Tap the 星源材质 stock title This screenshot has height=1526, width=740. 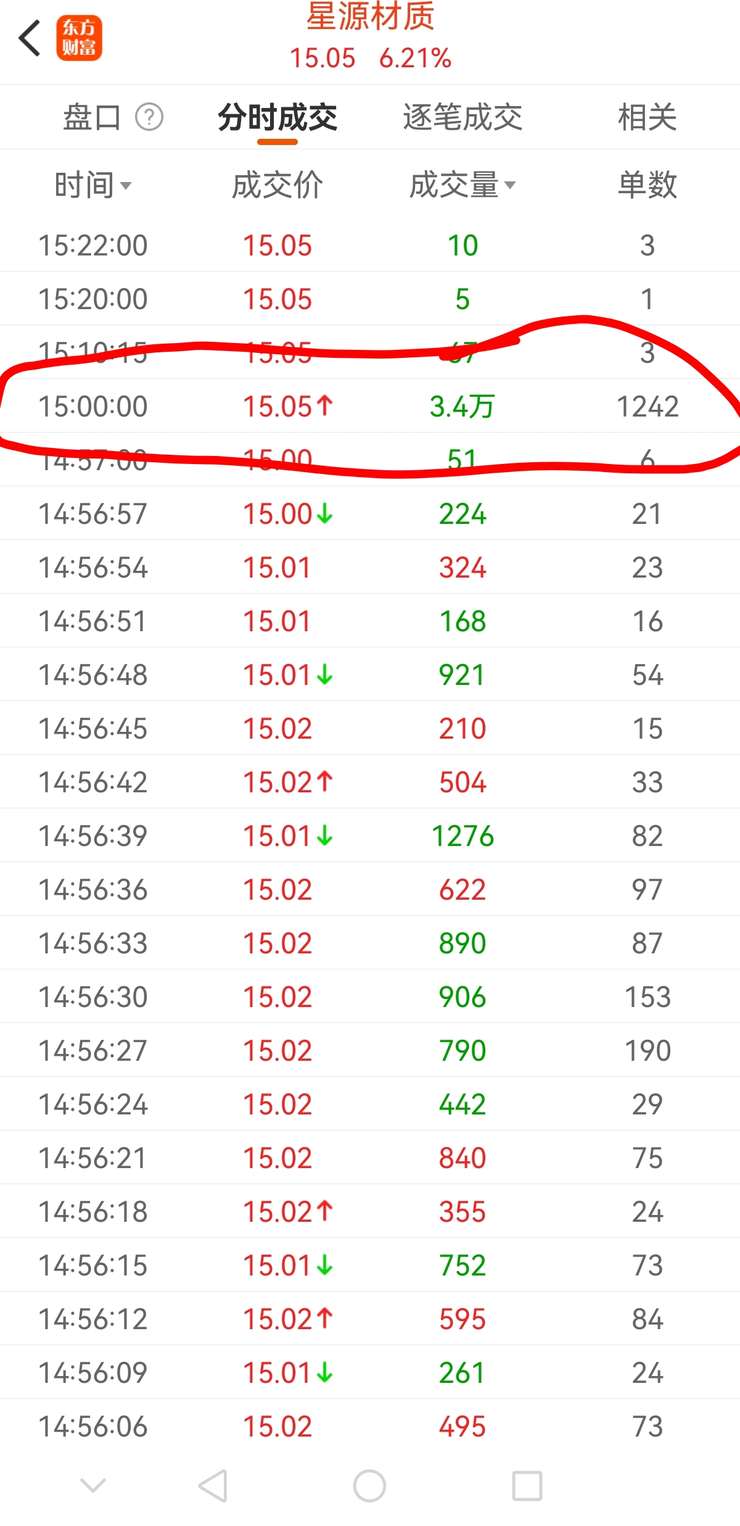click(371, 16)
